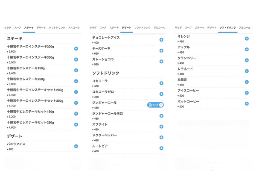Choose サラダ tab on the dessert screen

point(93,28)
